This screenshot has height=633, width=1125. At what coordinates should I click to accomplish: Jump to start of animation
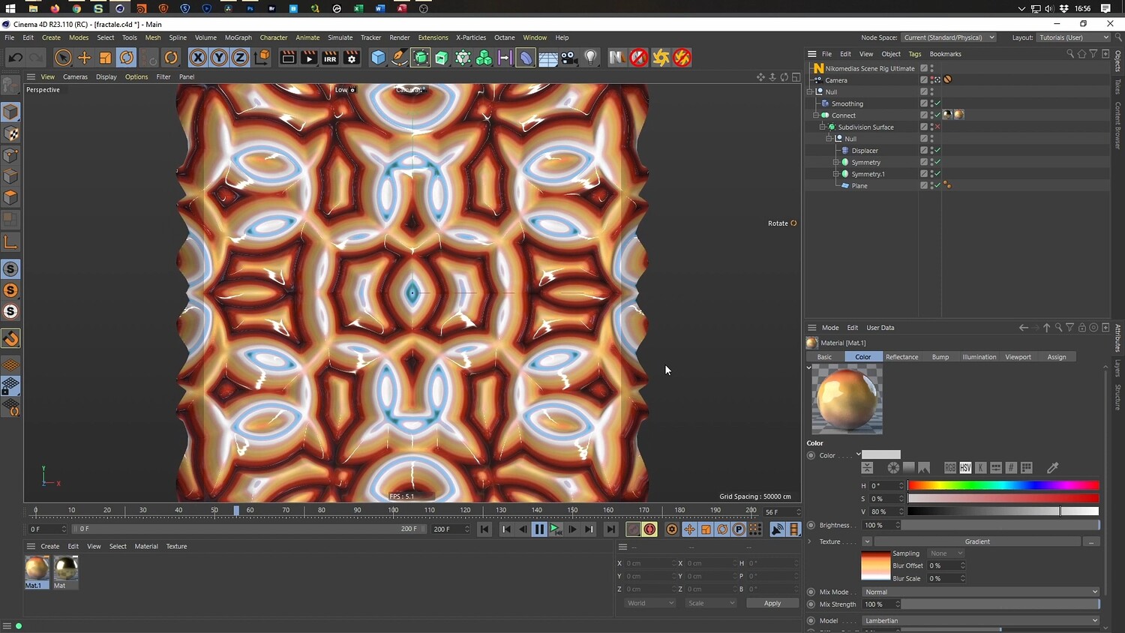[484, 529]
